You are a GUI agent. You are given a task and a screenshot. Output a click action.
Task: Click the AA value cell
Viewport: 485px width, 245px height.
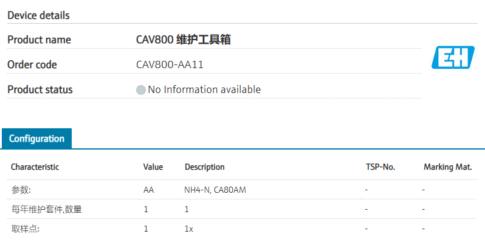pos(148,190)
